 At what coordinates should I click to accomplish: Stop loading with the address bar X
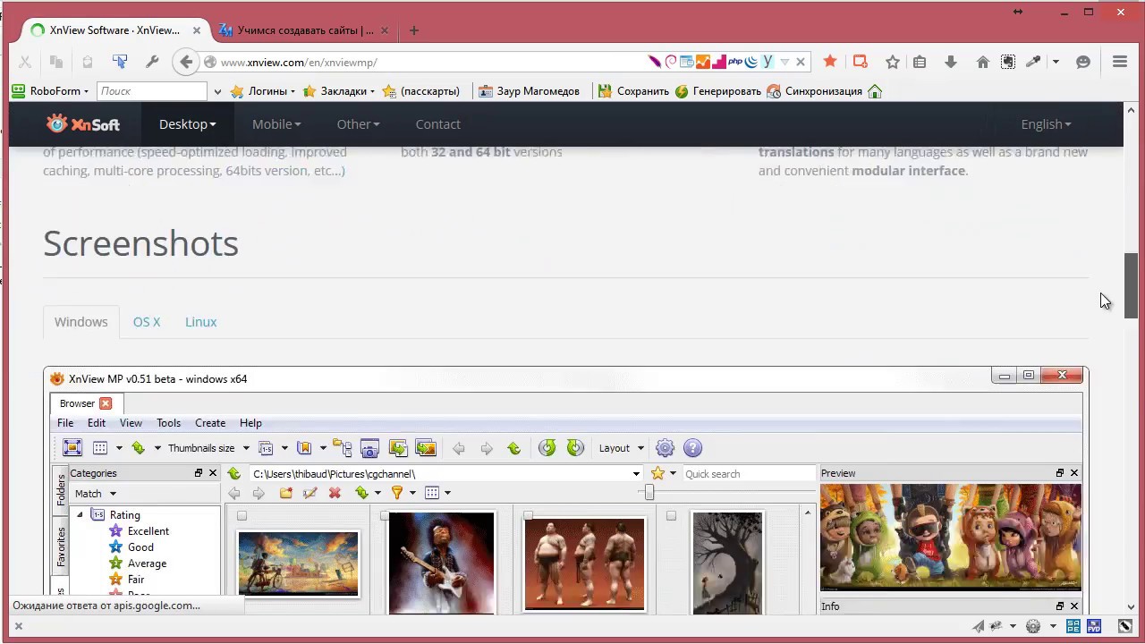(801, 62)
